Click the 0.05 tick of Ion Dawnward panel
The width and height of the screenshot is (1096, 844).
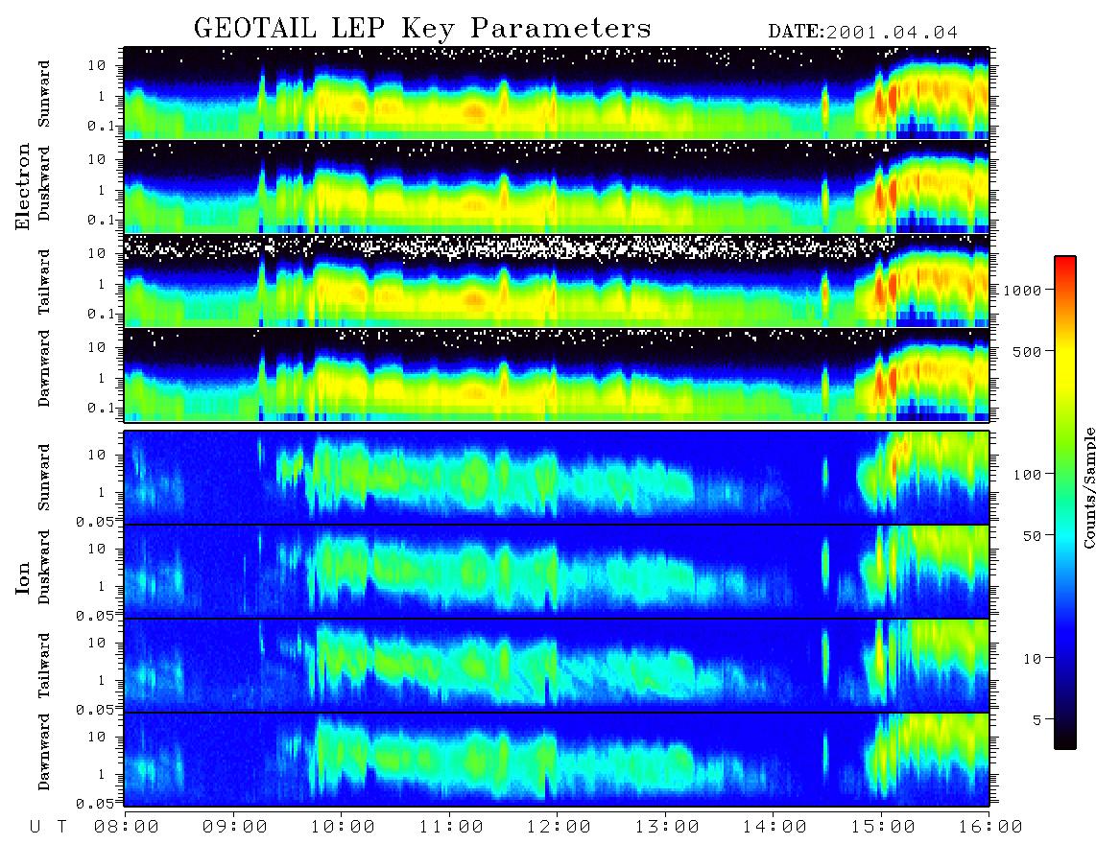coord(95,804)
